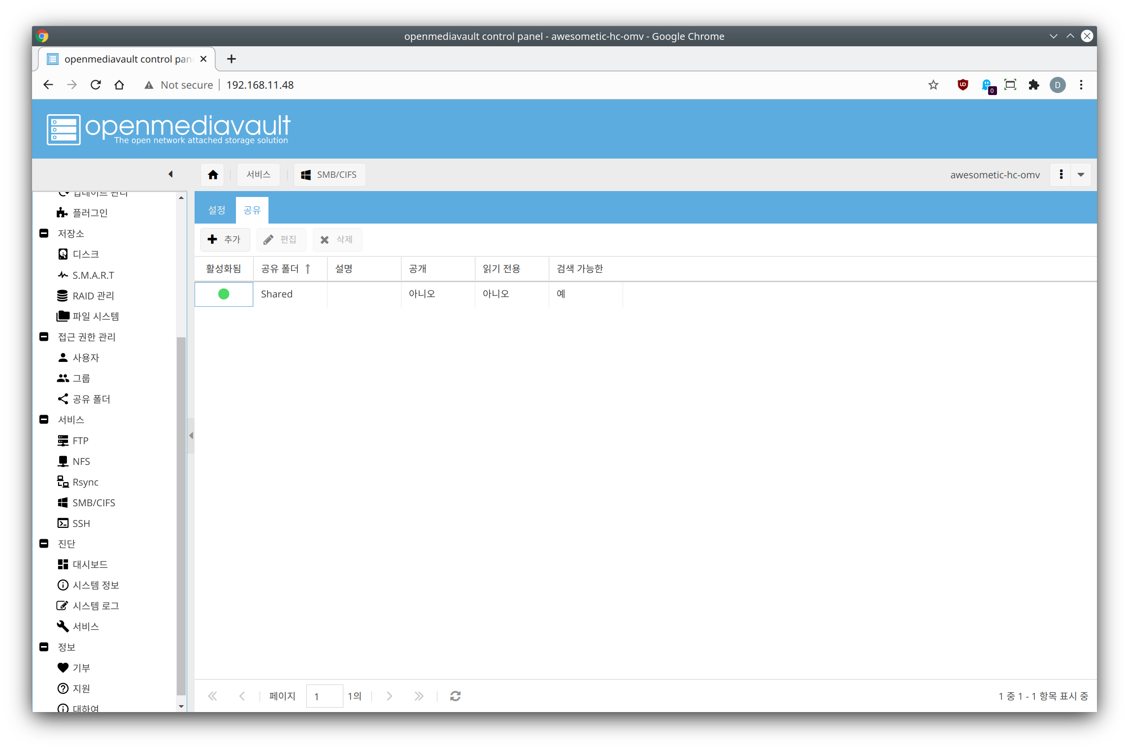Open 디스크 disks in sidebar
Viewport: 1129px width, 750px height.
point(79,254)
